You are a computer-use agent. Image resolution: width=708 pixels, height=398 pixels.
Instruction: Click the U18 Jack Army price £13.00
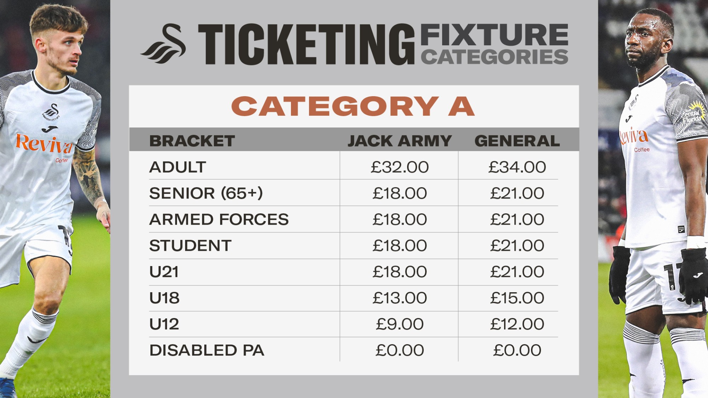pyautogui.click(x=399, y=298)
